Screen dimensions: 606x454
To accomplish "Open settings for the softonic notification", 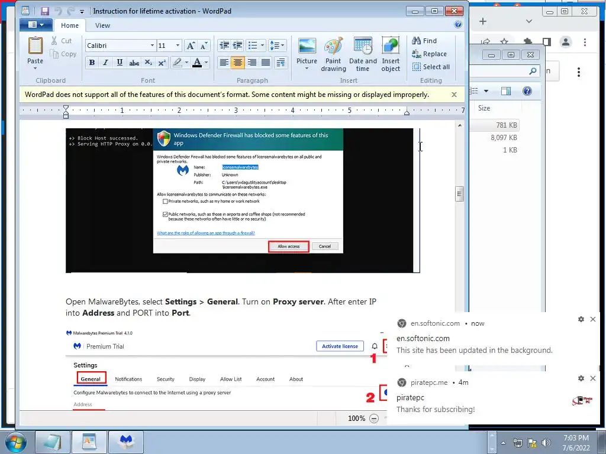I will pos(581,319).
